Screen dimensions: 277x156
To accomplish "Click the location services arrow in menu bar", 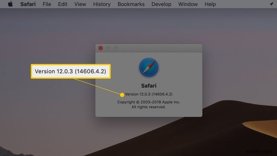I will point(271,4).
